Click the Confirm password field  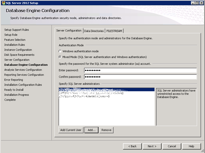140,77
